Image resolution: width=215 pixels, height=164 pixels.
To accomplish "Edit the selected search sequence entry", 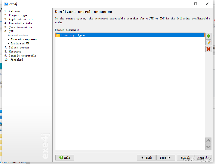I will [208, 43].
